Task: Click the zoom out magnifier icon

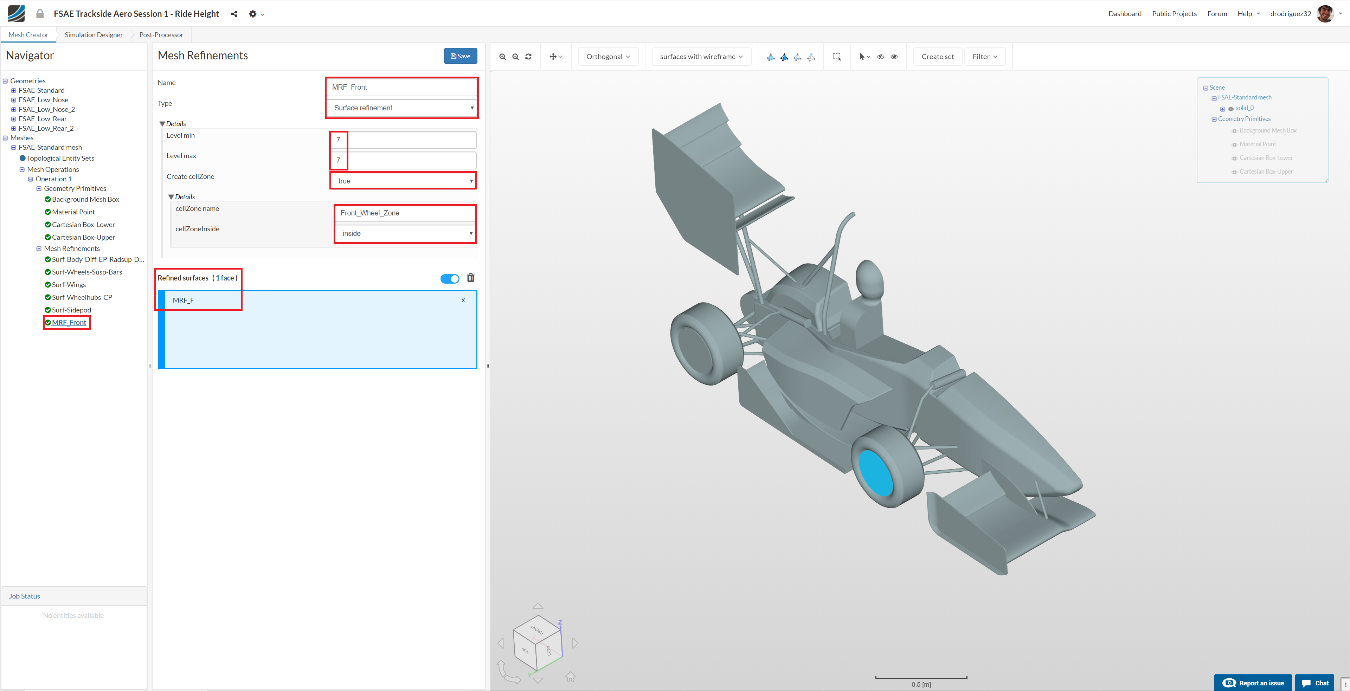Action: [x=515, y=57]
